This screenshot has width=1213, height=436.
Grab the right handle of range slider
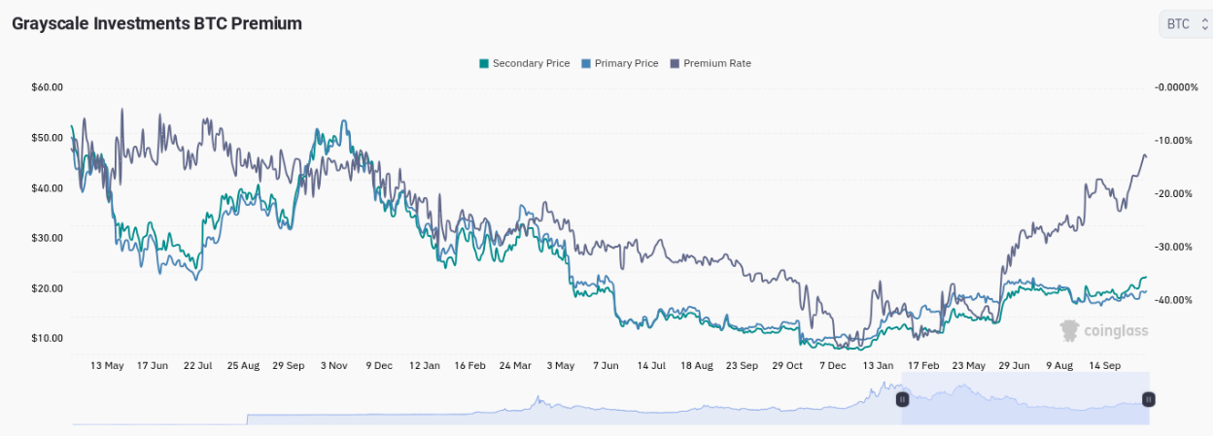tap(1149, 399)
